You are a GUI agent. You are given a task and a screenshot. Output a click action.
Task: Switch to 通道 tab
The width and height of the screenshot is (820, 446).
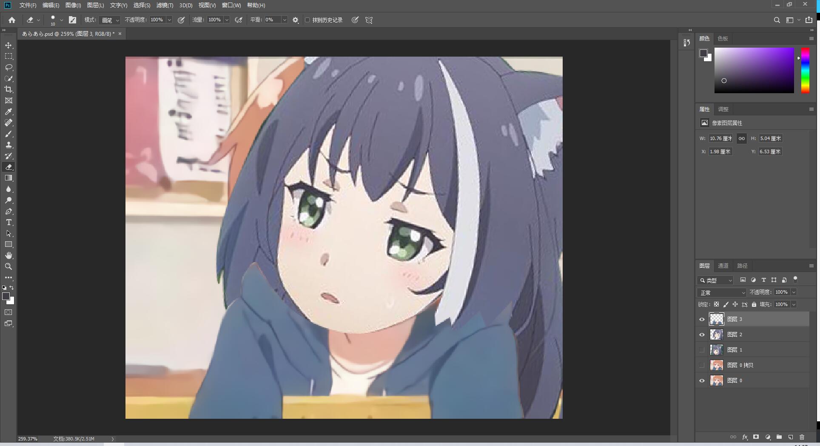pos(723,266)
